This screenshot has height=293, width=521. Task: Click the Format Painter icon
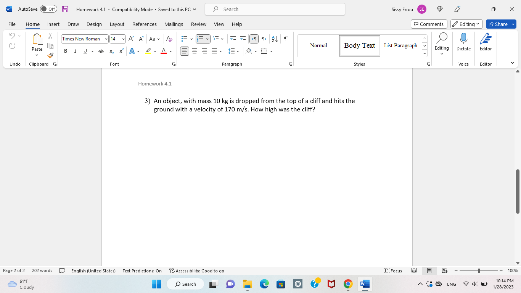click(x=50, y=55)
